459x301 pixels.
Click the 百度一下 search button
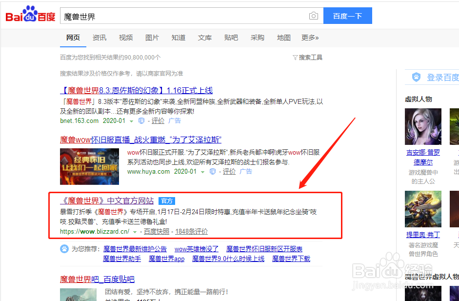pos(347,16)
